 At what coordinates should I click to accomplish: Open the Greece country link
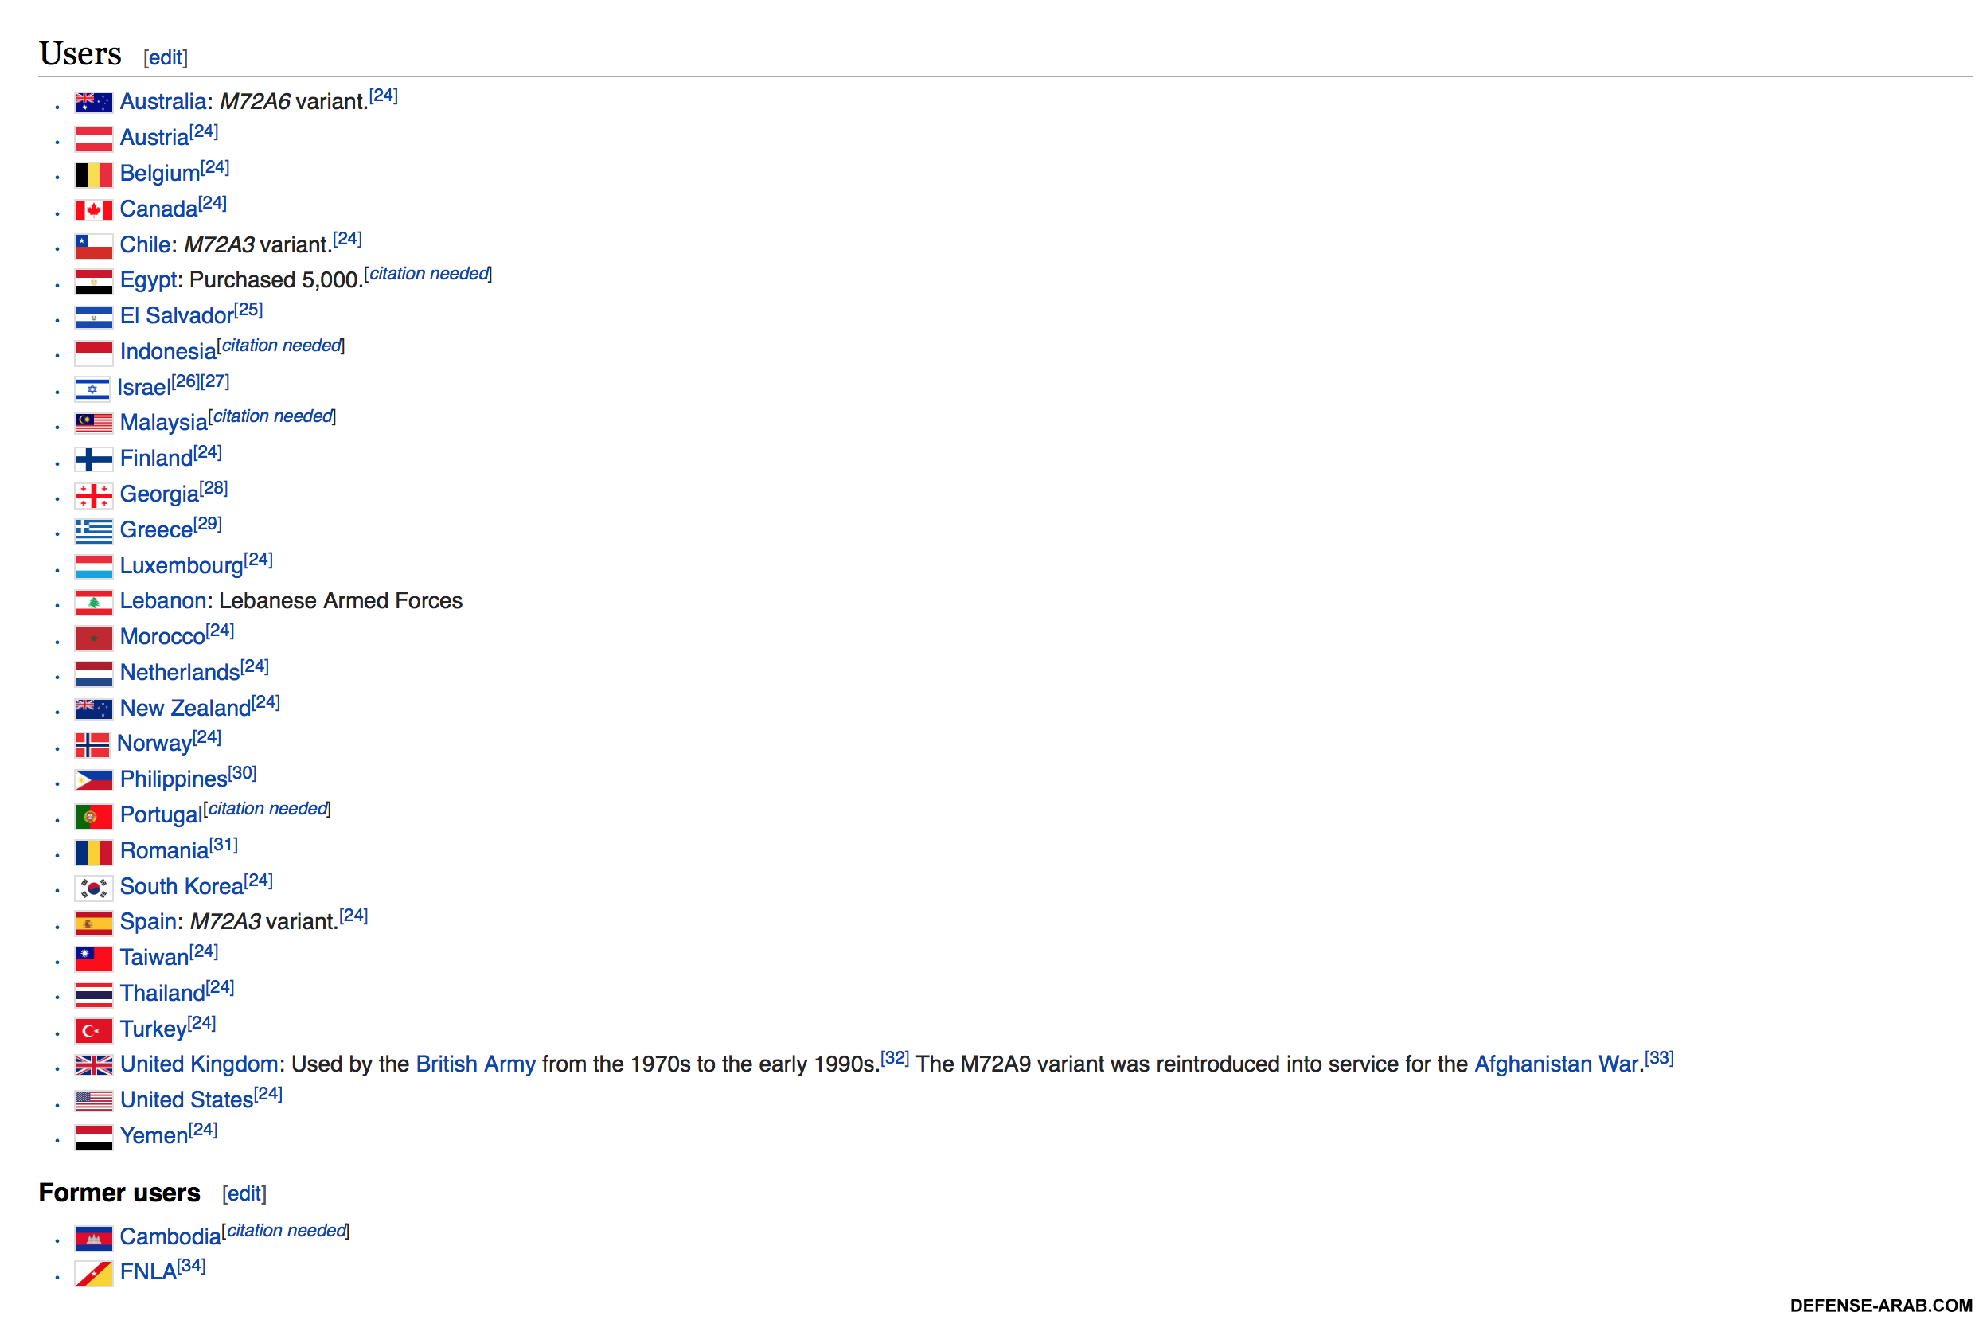(156, 530)
